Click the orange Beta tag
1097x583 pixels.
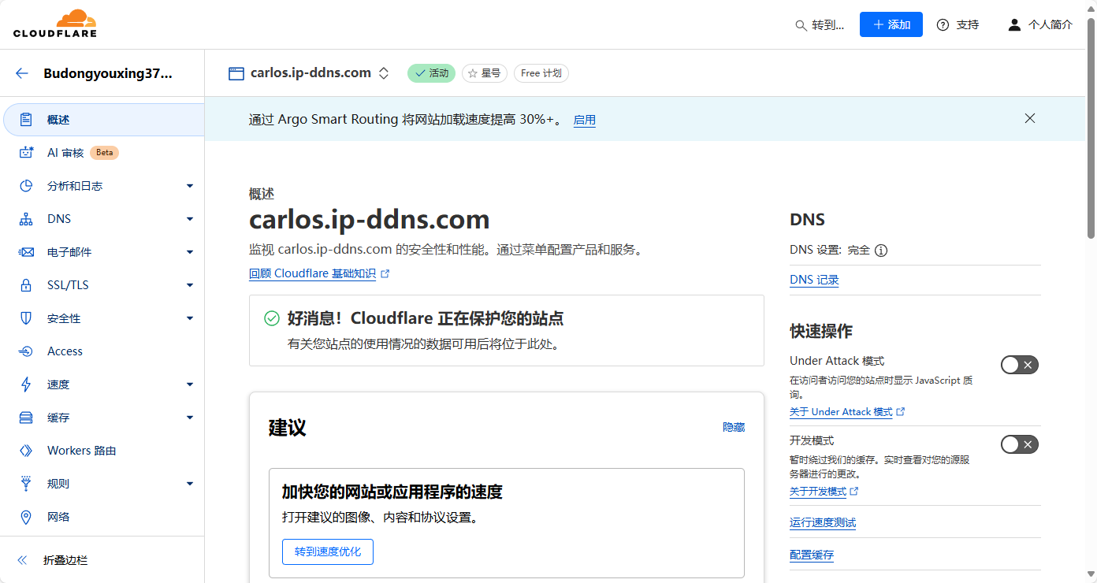coord(104,153)
